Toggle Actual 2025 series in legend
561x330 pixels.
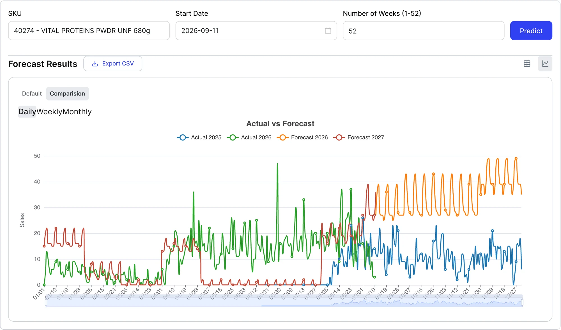tap(199, 137)
